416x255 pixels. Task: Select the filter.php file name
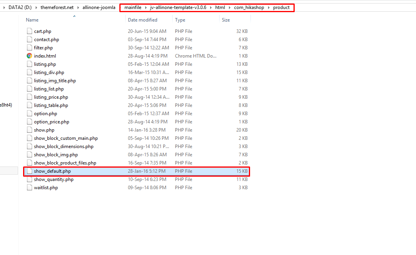[x=43, y=47]
